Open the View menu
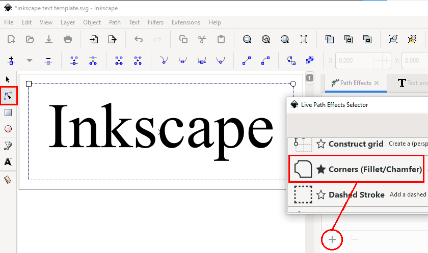The image size is (428, 253). pyautogui.click(x=46, y=22)
